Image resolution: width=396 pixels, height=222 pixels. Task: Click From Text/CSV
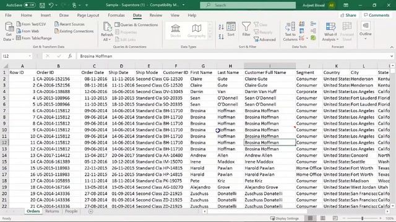[x=32, y=24]
